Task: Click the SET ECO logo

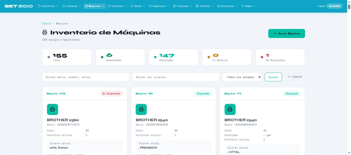Action: click(x=19, y=6)
